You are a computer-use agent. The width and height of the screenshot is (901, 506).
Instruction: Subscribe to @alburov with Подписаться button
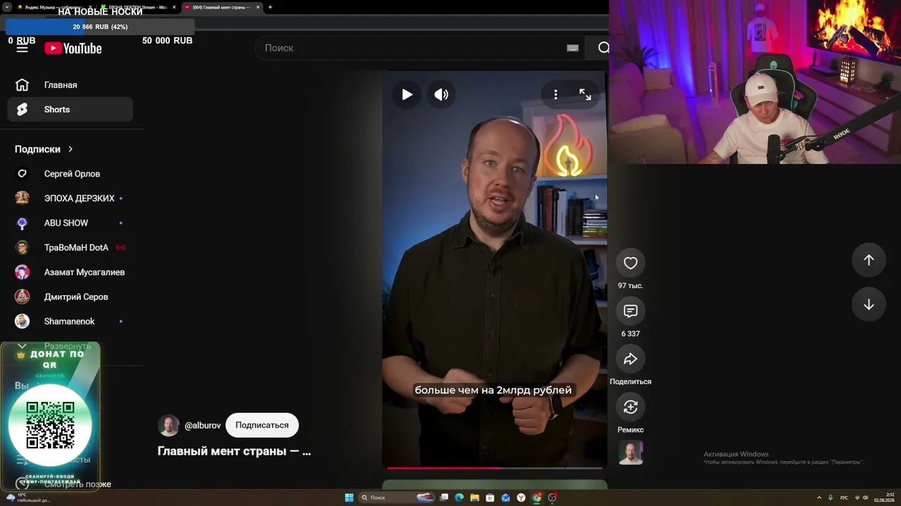262,425
